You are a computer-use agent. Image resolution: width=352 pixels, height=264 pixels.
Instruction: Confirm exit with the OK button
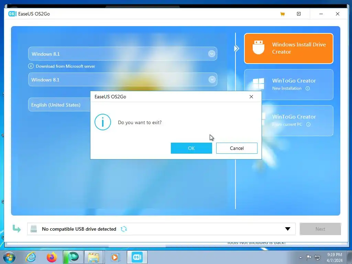(x=191, y=148)
